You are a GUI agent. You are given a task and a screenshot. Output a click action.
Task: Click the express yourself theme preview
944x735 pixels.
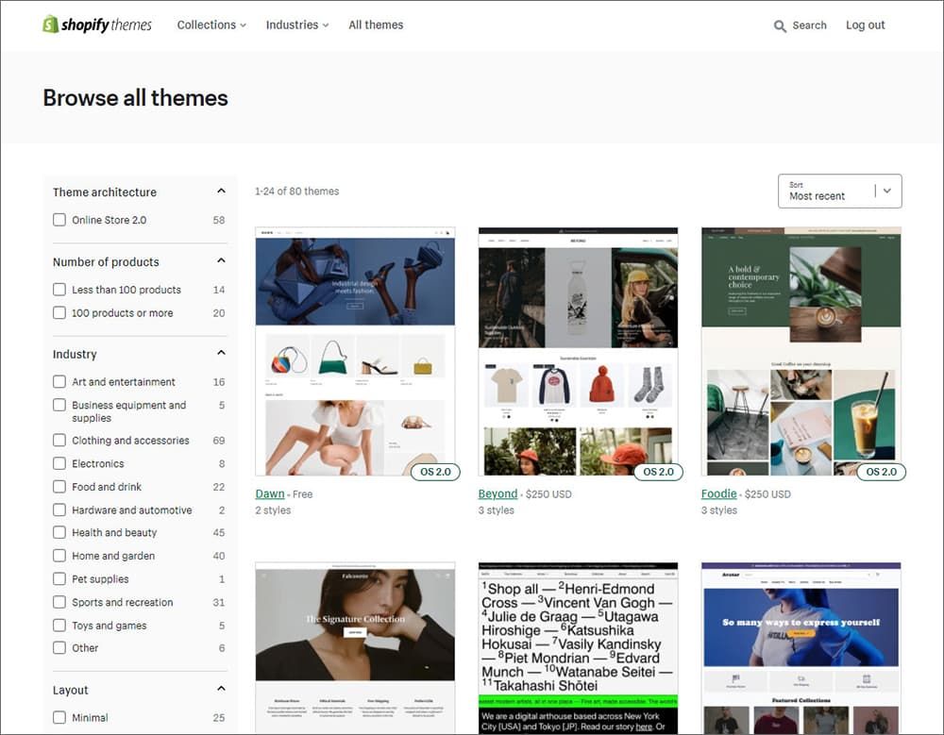tap(801, 647)
